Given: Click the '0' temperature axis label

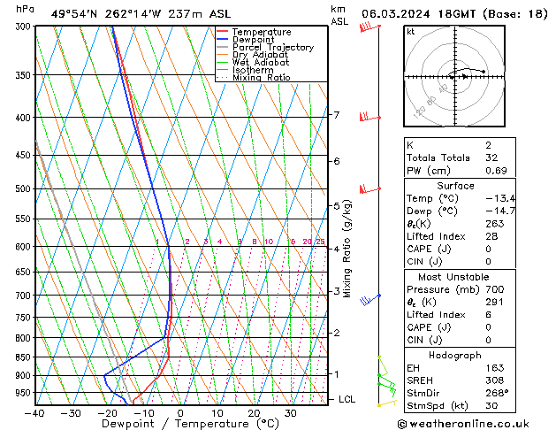Looking at the screenshot, I should (x=180, y=414).
